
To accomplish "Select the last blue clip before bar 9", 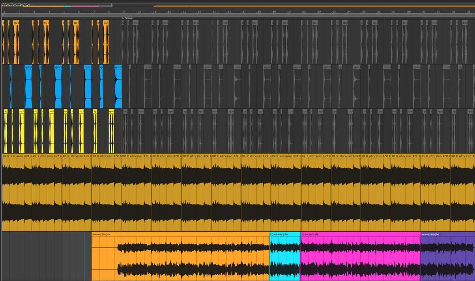I will 118,87.
